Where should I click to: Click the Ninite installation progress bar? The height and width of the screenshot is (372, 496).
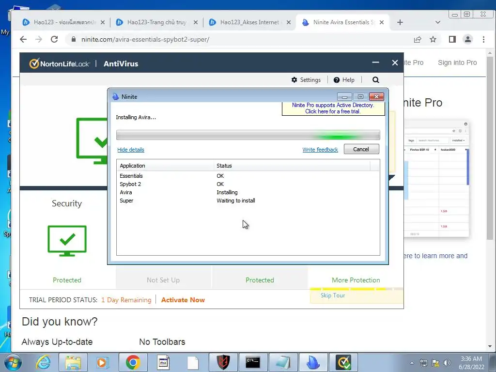coord(248,135)
